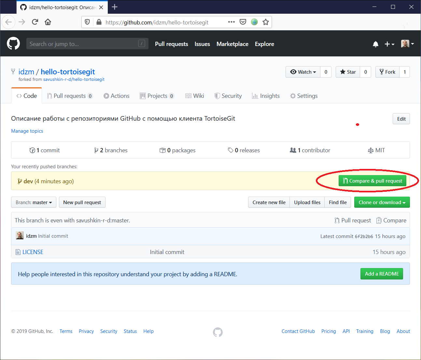Open Contact GitHub footer link
The height and width of the screenshot is (360, 421).
pos(298,331)
